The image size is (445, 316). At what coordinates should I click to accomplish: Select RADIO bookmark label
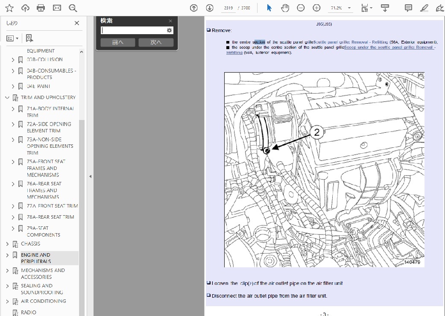[28, 312]
